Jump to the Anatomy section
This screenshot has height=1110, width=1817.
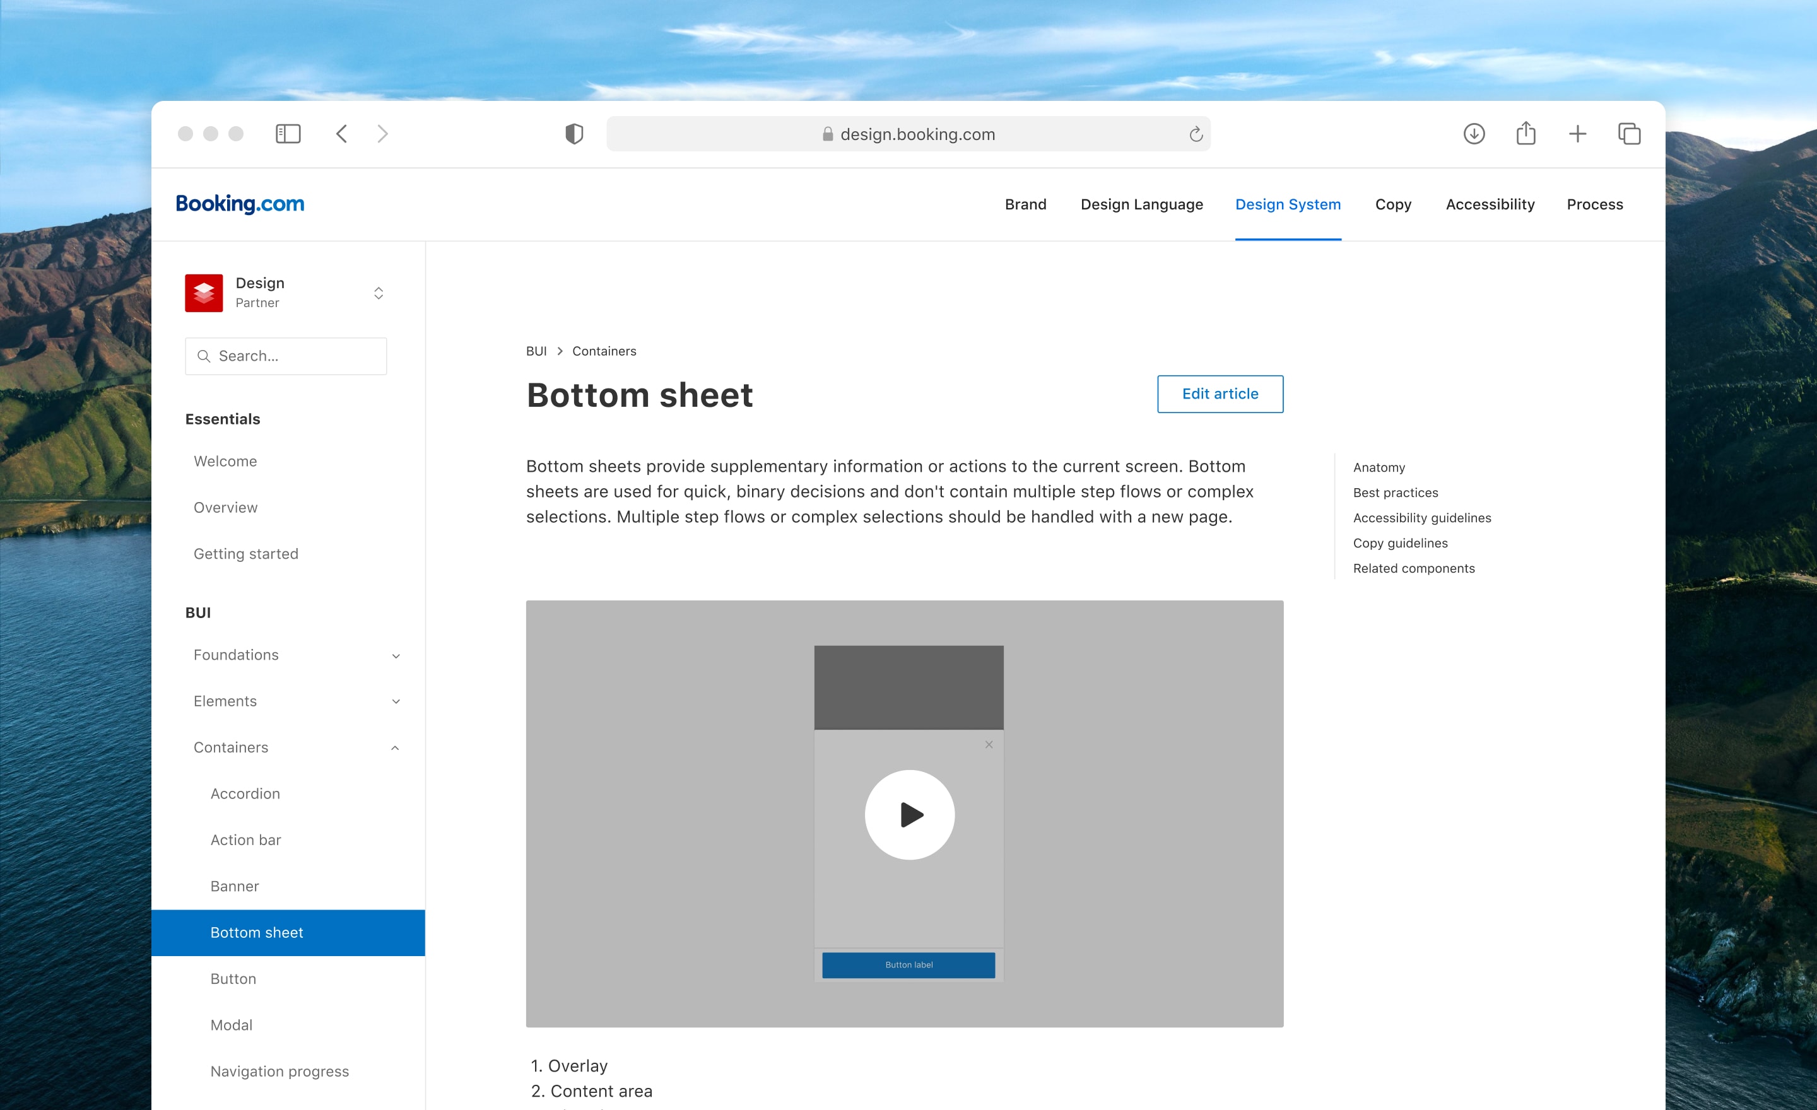(1379, 467)
